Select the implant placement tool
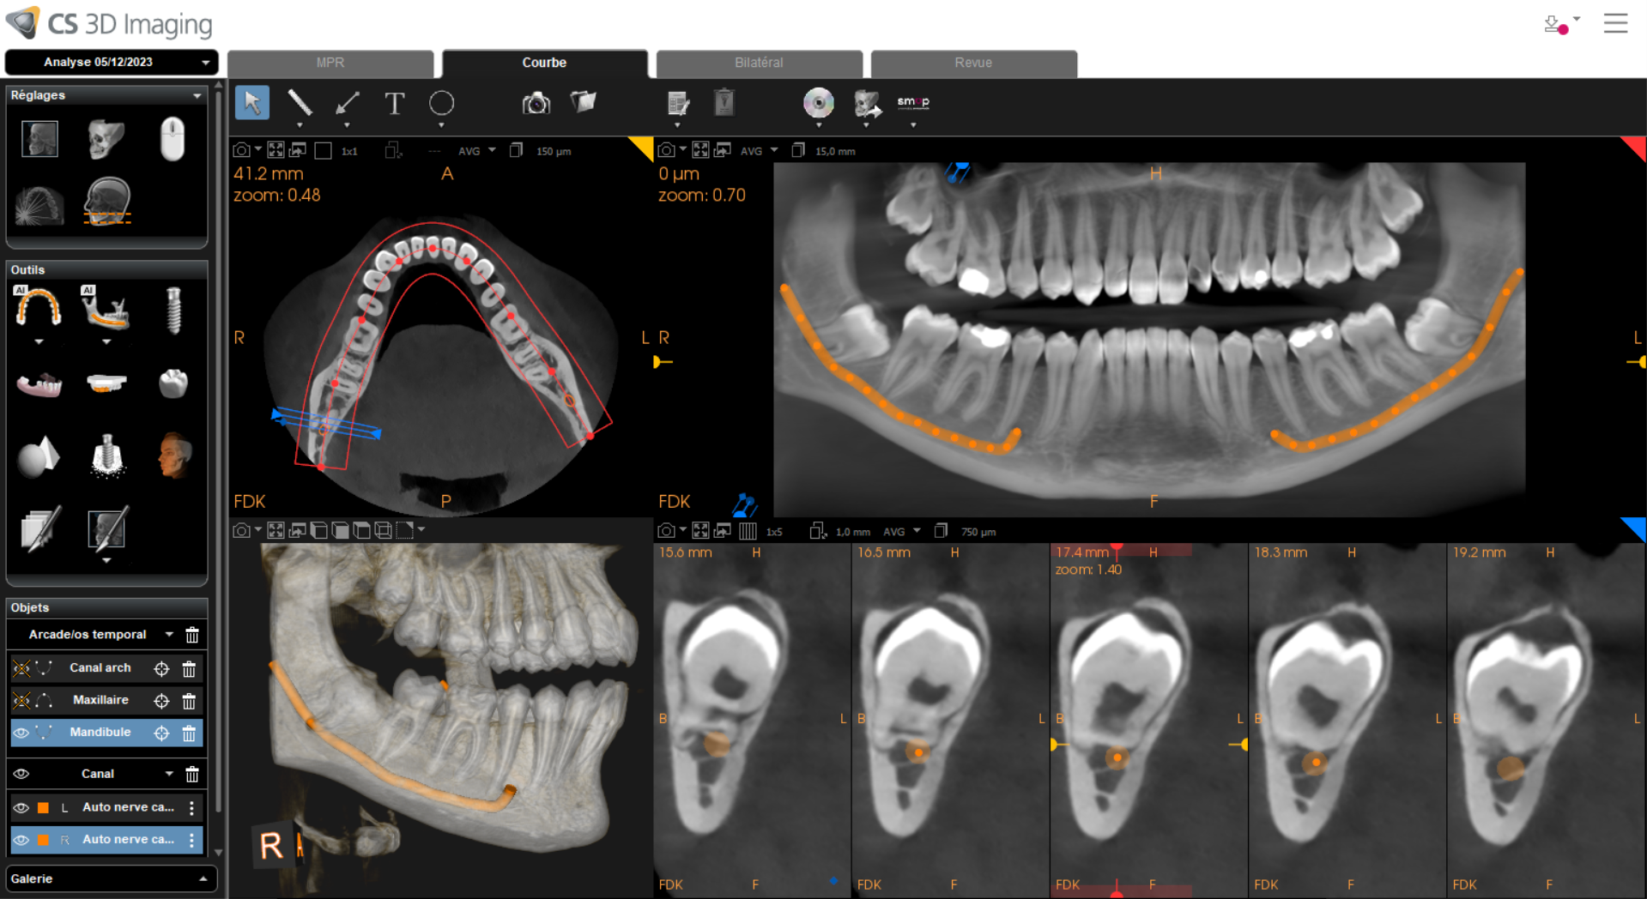The width and height of the screenshot is (1647, 899). pos(173,311)
